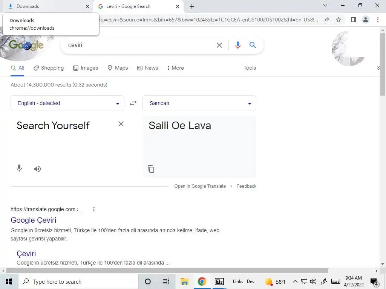Open notification center

point(374,282)
